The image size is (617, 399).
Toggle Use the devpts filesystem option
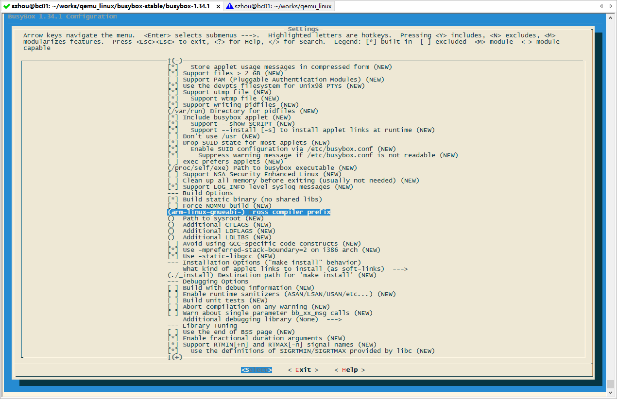click(266, 86)
